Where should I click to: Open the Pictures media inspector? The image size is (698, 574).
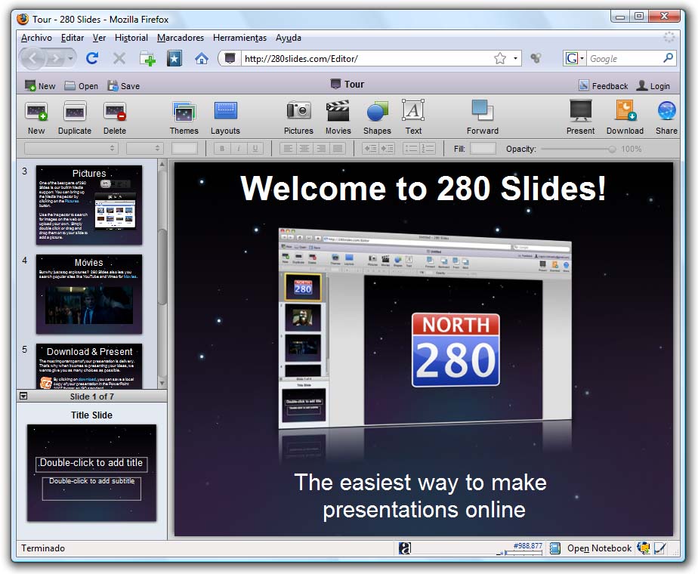pyautogui.click(x=298, y=118)
